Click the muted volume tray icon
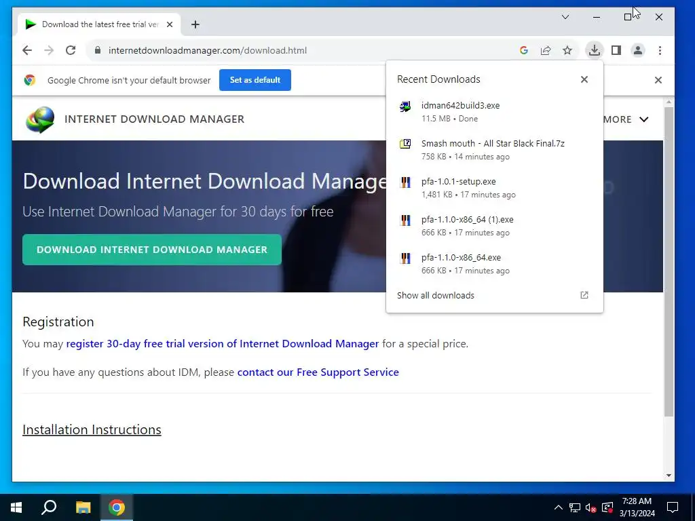The width and height of the screenshot is (695, 521). pos(591,507)
